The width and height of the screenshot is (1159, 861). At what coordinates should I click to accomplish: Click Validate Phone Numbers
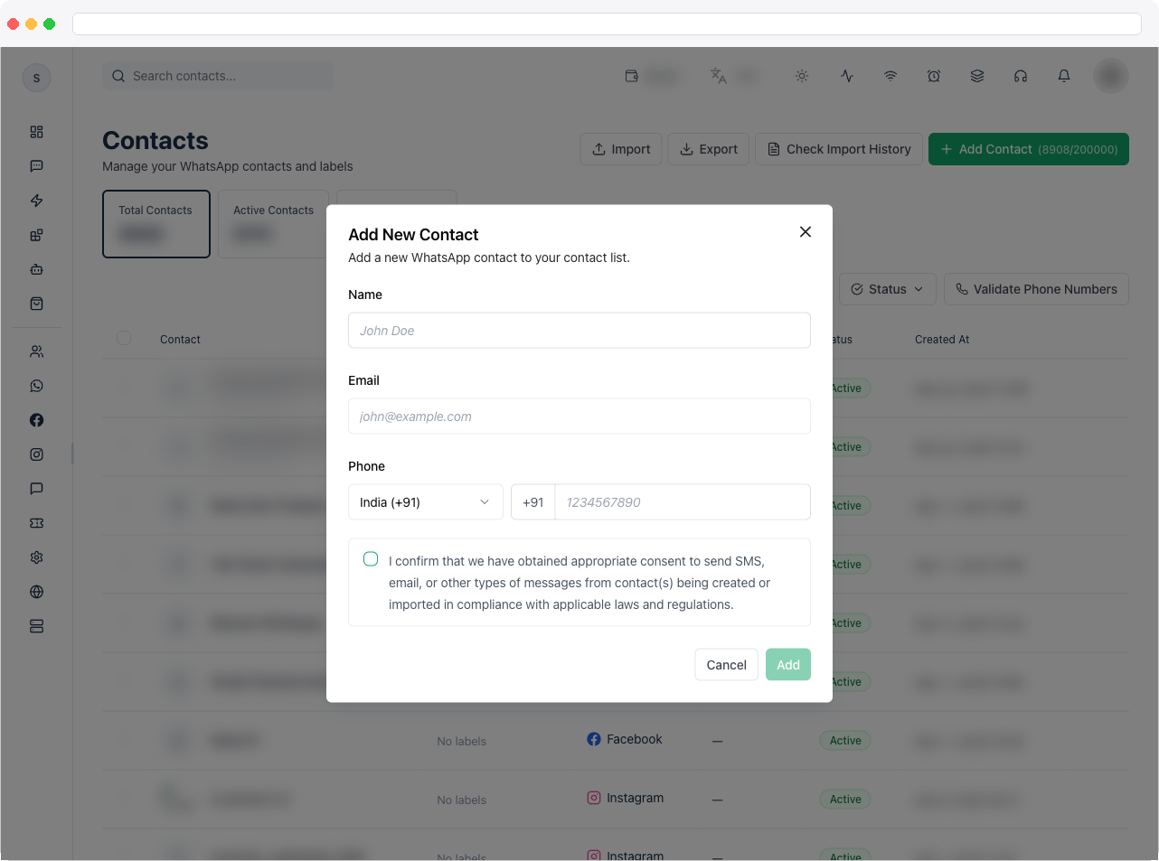tap(1036, 289)
